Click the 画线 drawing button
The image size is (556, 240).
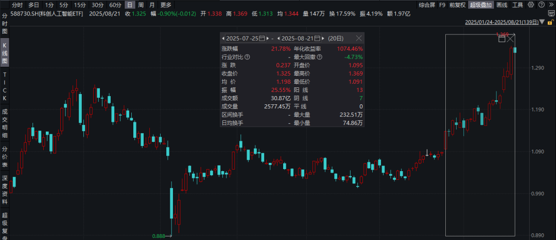(x=502, y=5)
